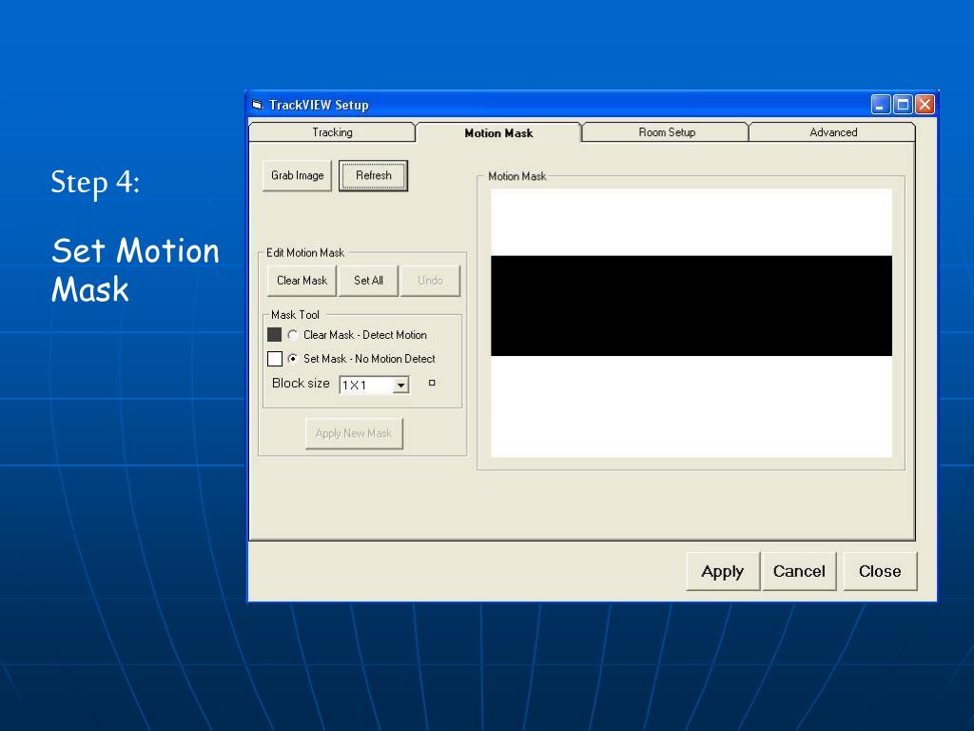Click the dark gray Clear Mask color swatch
This screenshot has height=731, width=974.
tap(275, 335)
